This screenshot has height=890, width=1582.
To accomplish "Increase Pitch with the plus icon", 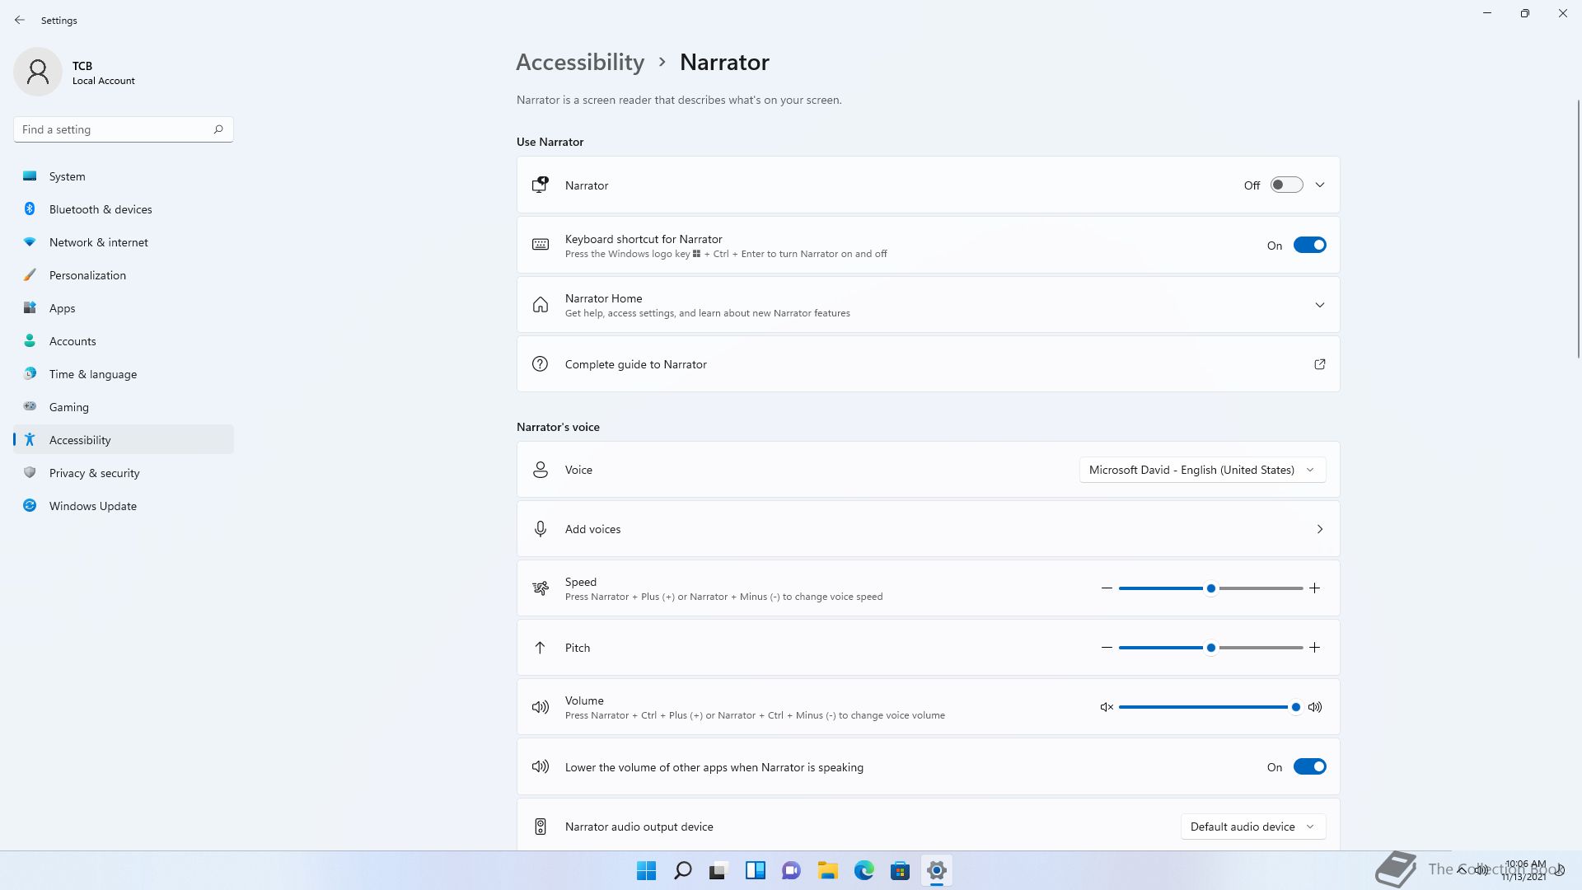I will pyautogui.click(x=1315, y=648).
